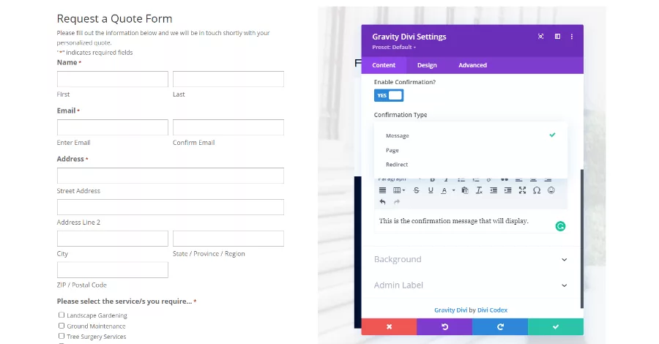Click the Last name input field
The height and width of the screenshot is (344, 659).
[228, 79]
